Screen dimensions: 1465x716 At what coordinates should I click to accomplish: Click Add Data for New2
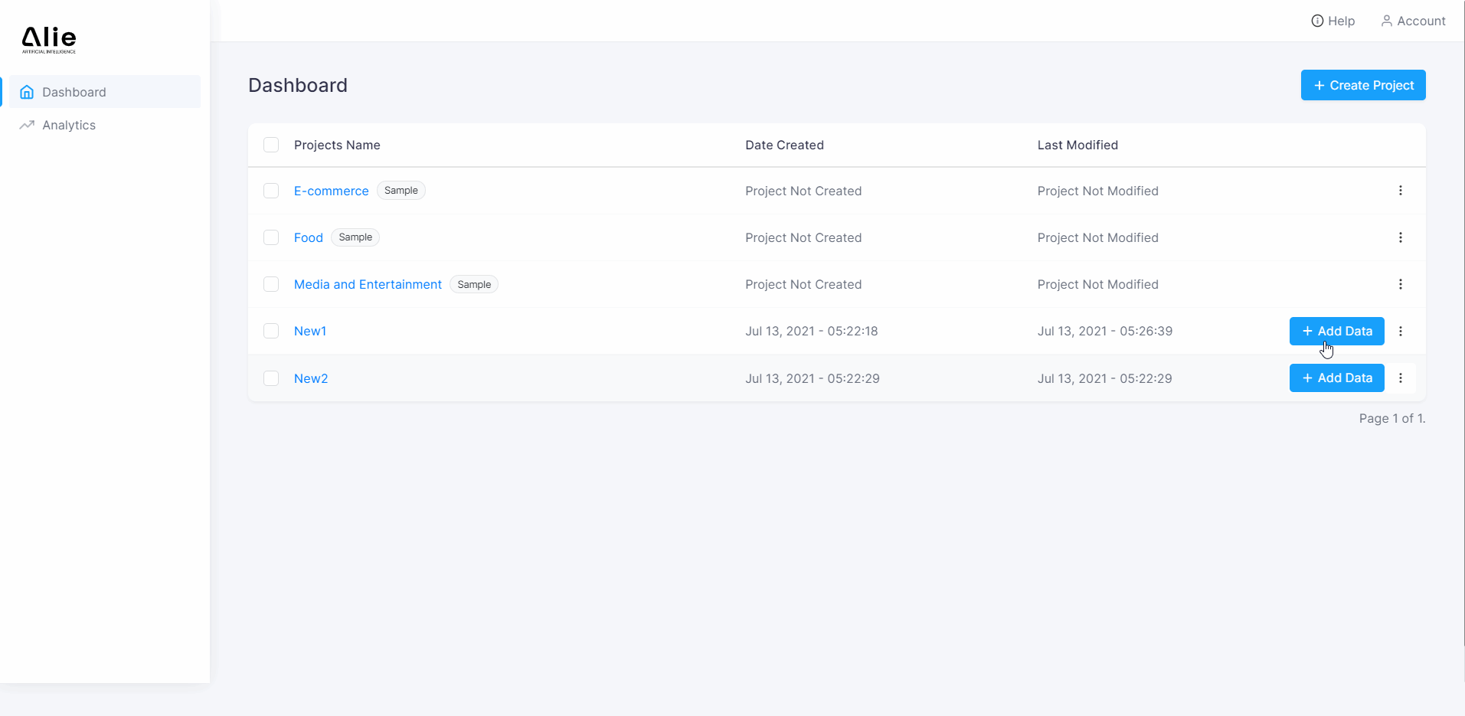coord(1336,378)
